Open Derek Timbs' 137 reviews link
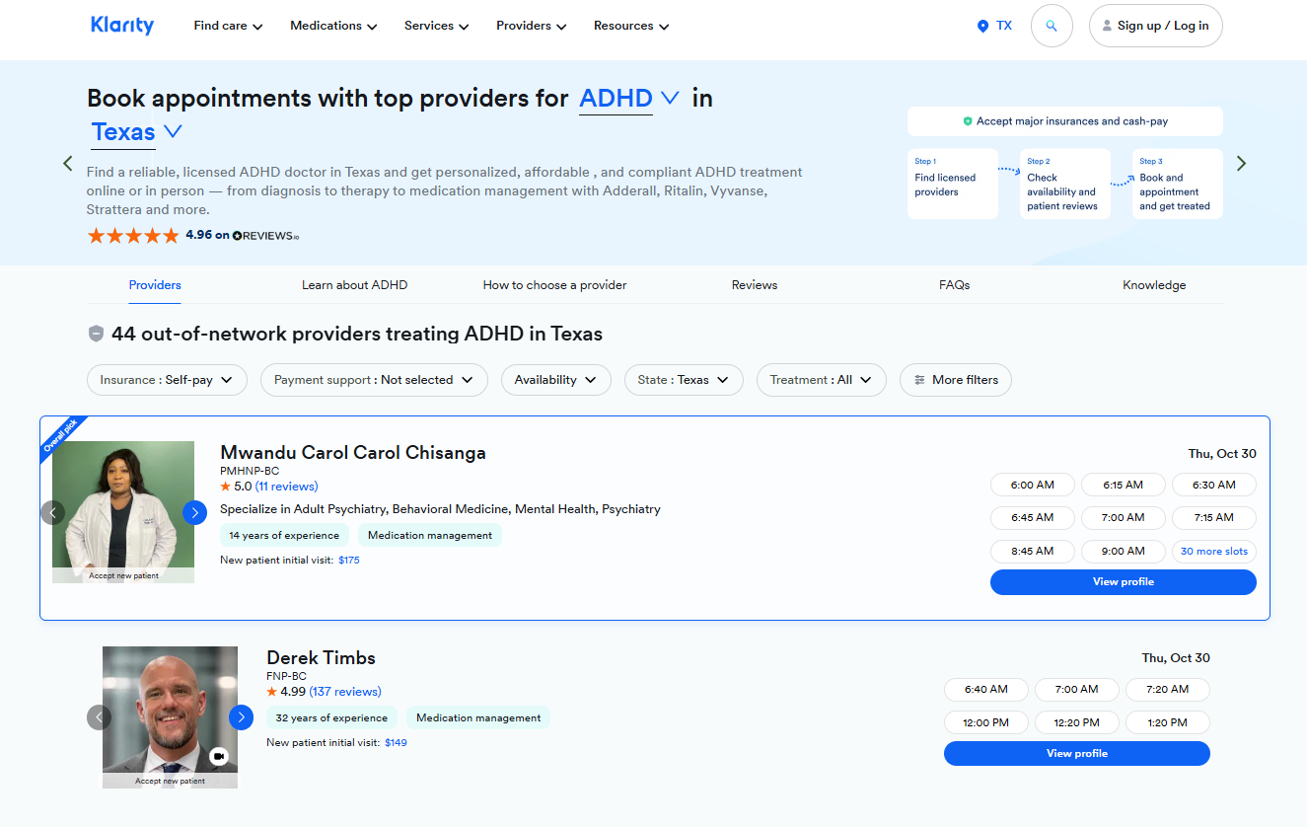 coord(345,692)
